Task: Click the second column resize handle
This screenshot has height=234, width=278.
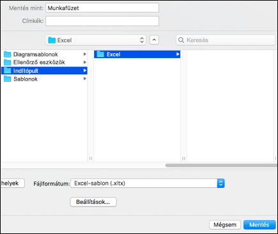Action: coord(183,159)
